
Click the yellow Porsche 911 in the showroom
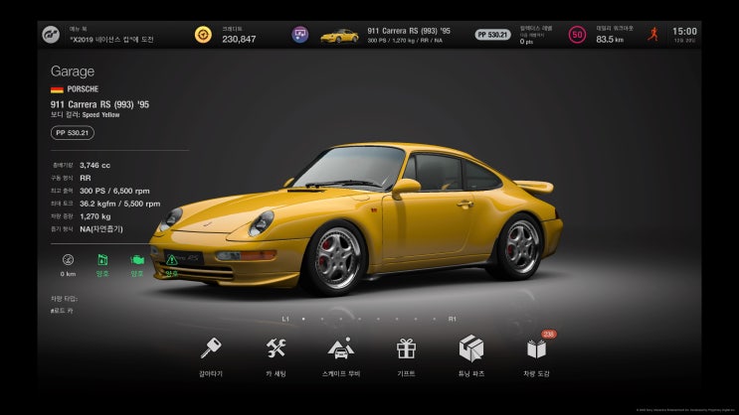(x=356, y=218)
